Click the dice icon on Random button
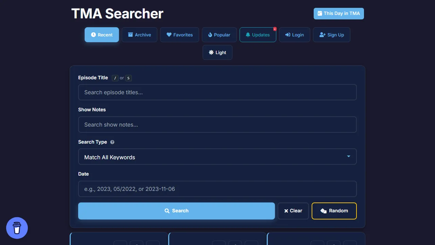 [x=323, y=211]
